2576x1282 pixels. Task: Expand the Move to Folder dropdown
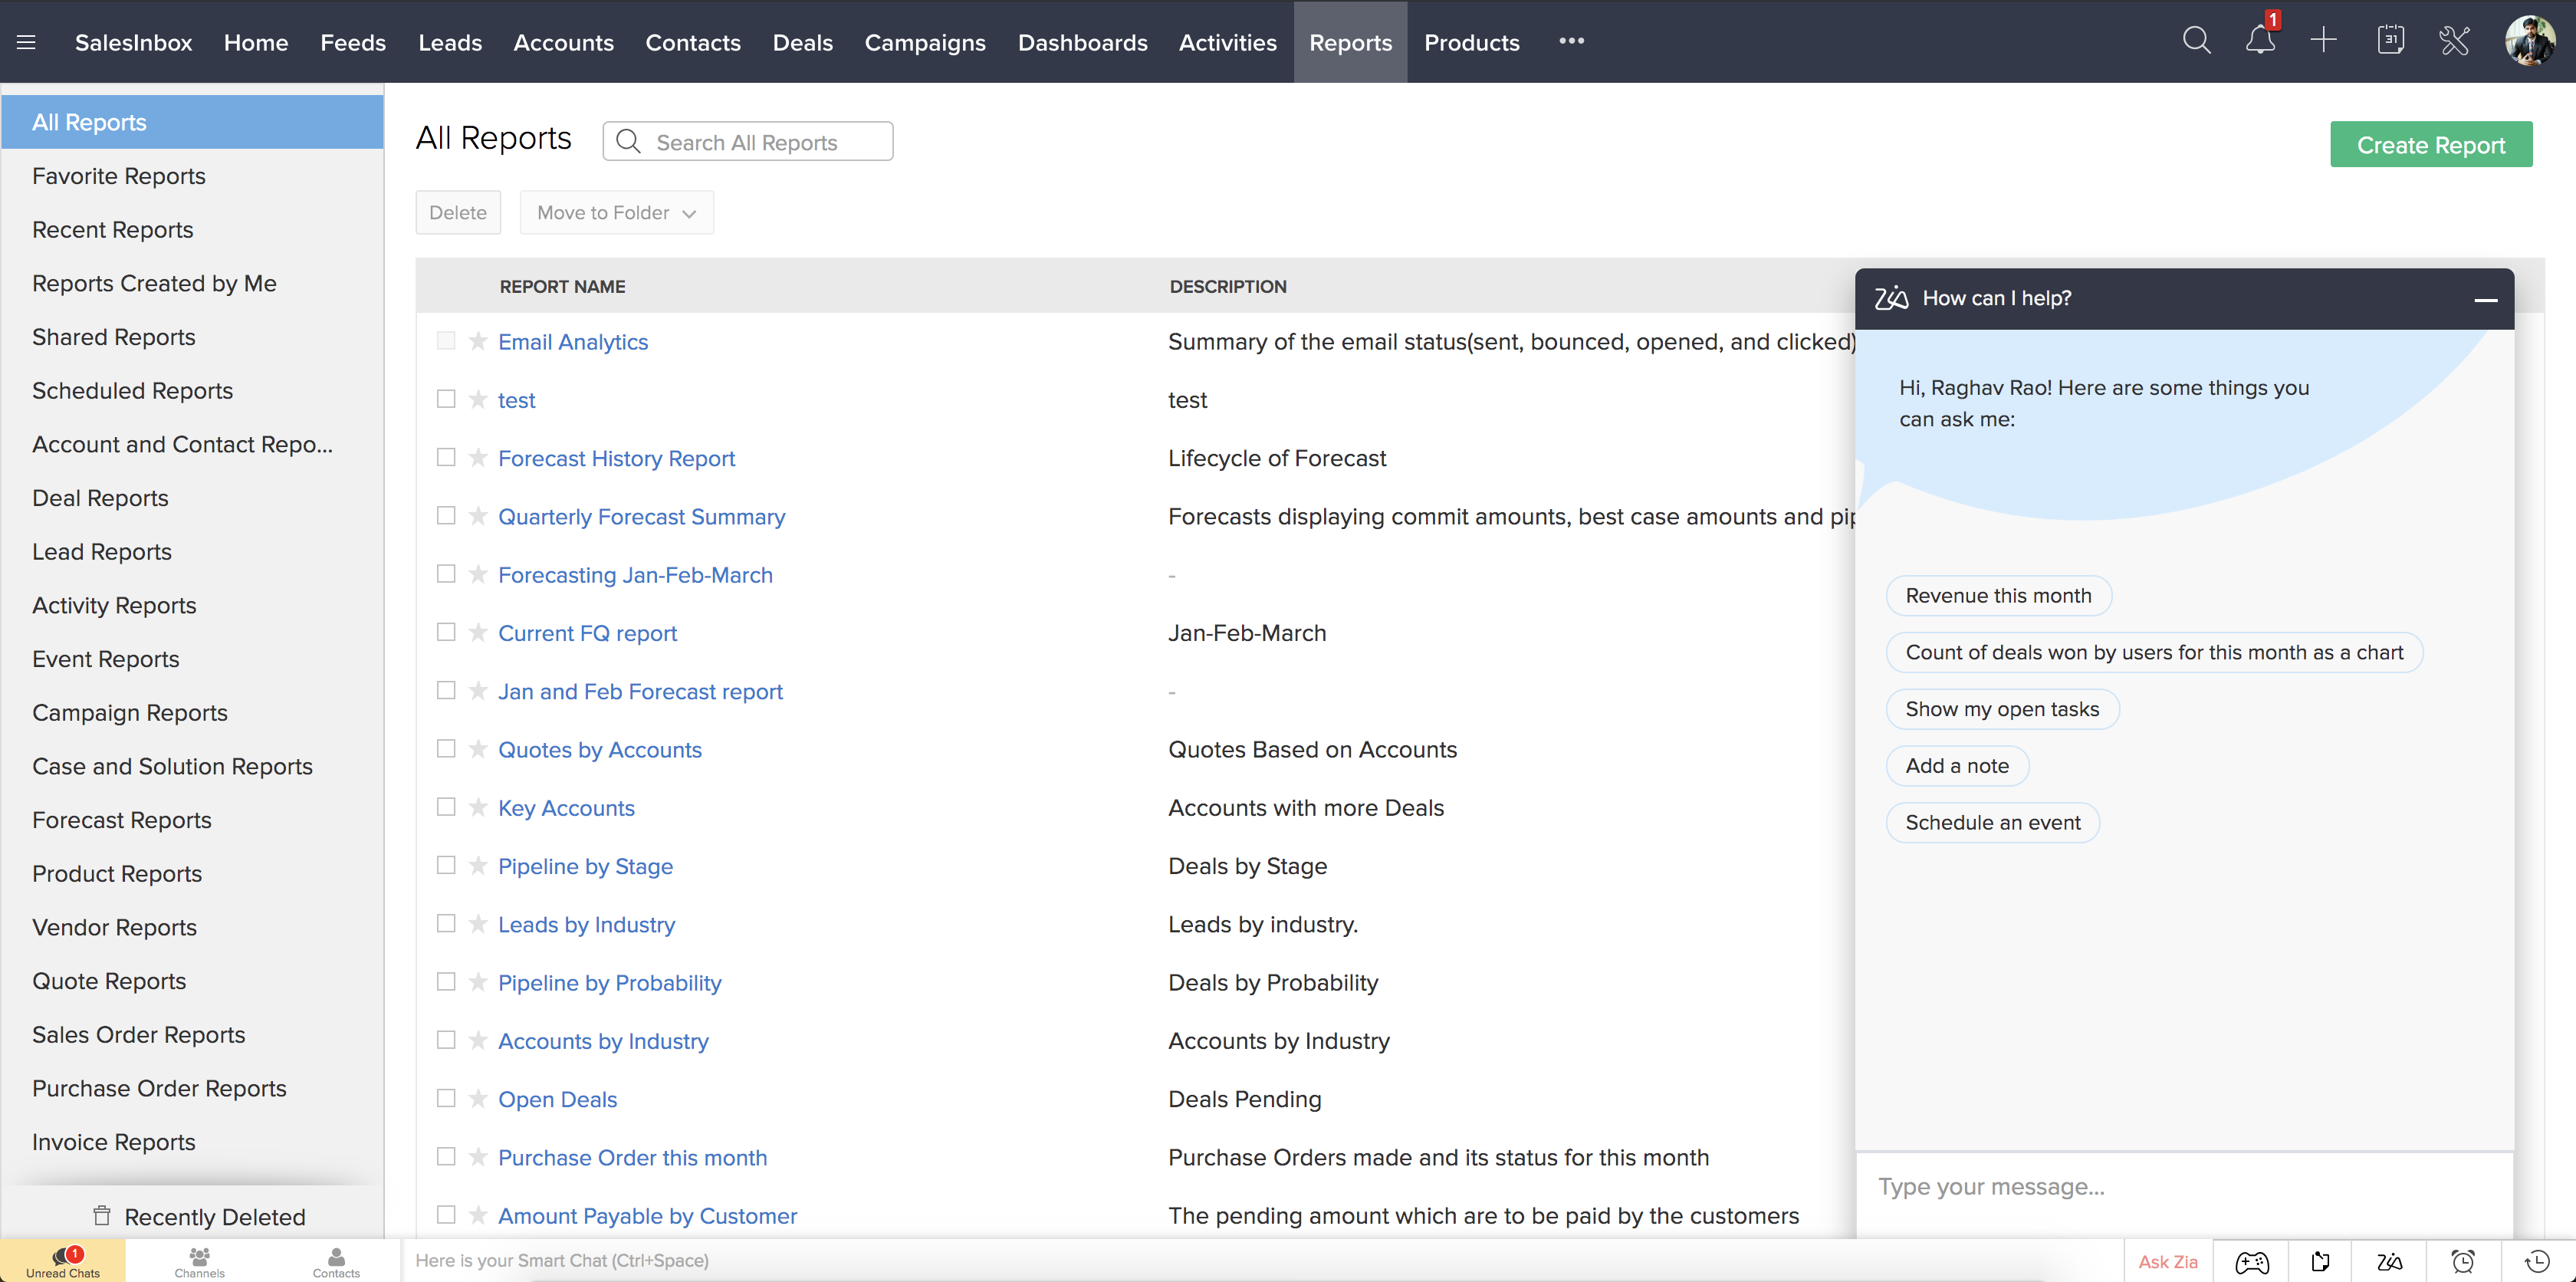(616, 213)
